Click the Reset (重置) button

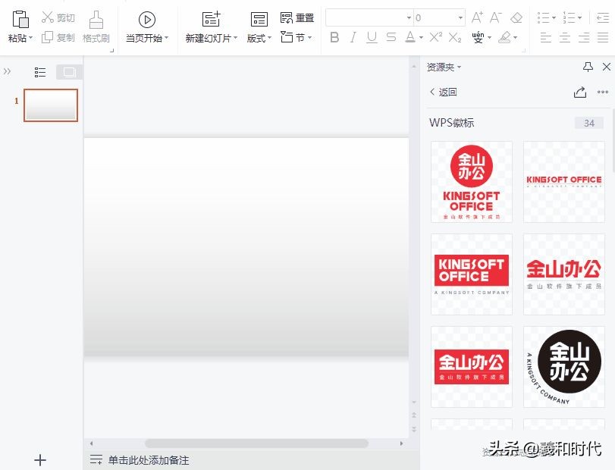297,17
